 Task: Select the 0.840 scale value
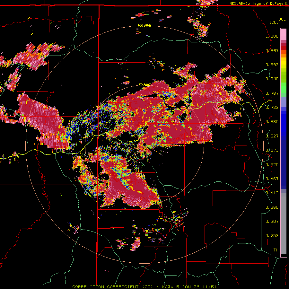(x=272, y=79)
